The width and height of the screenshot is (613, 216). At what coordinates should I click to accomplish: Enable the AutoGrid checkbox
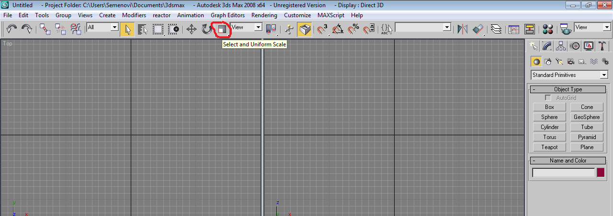click(x=548, y=98)
